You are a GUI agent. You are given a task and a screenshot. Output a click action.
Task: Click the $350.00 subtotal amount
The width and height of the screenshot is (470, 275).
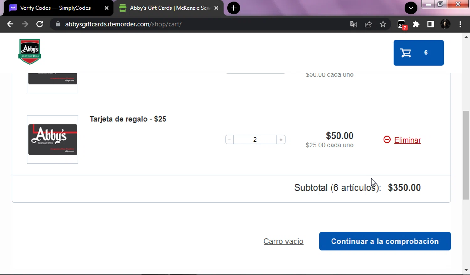404,187
